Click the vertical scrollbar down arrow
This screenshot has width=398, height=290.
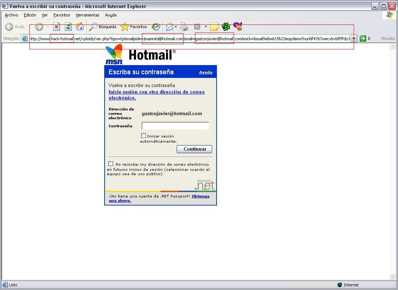393,276
